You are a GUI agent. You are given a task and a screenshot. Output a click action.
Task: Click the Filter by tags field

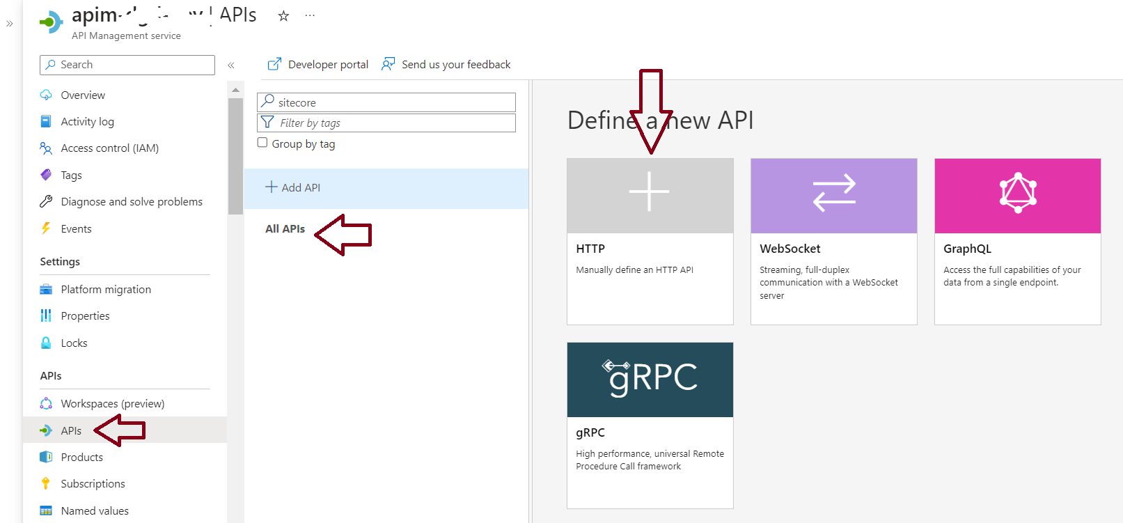pos(386,123)
